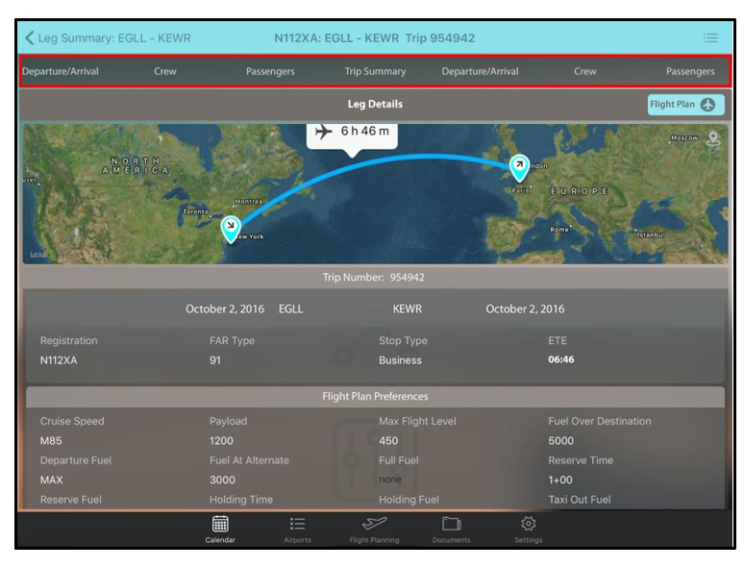Select the Fuel At Alternate value 3000
Image resolution: width=744 pixels, height=568 pixels.
[222, 480]
